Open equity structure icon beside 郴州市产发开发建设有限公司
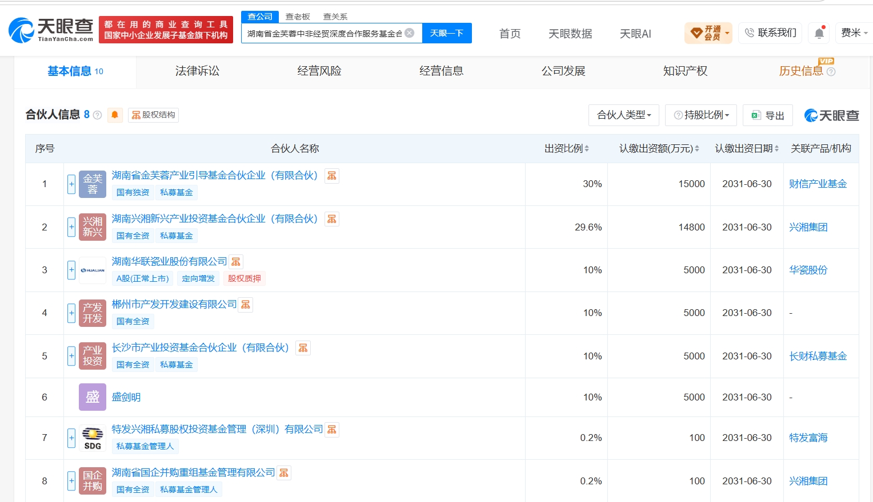The image size is (873, 502). [x=246, y=305]
